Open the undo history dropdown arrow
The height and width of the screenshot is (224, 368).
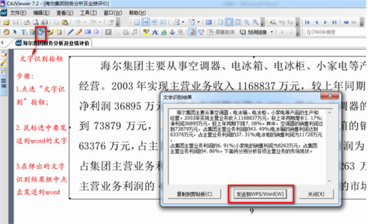[85, 22]
